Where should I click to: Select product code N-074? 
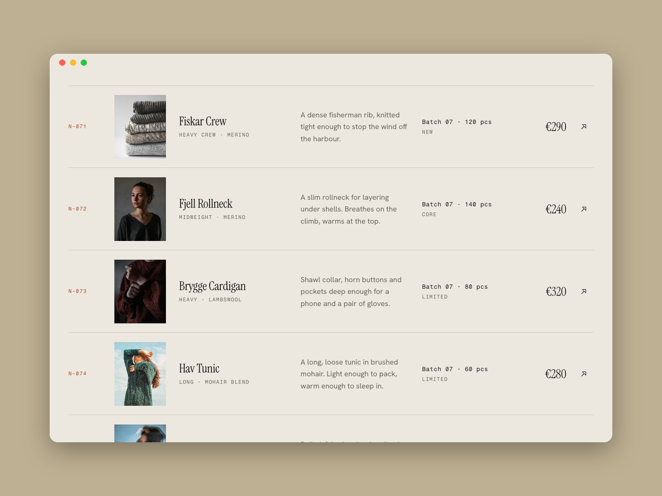[x=77, y=374]
